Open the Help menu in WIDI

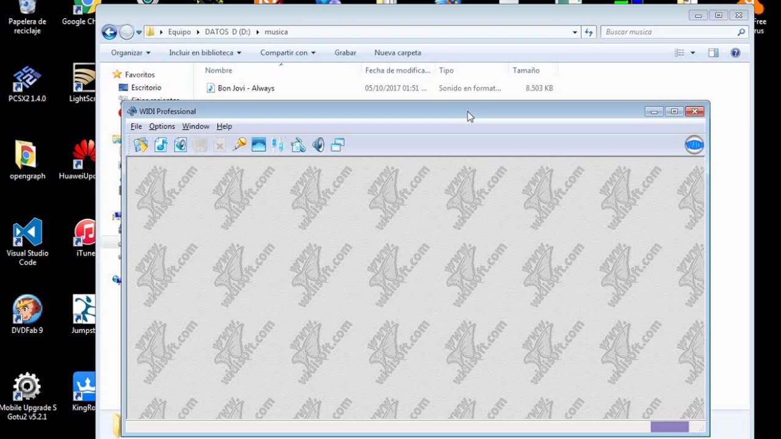[x=224, y=126]
